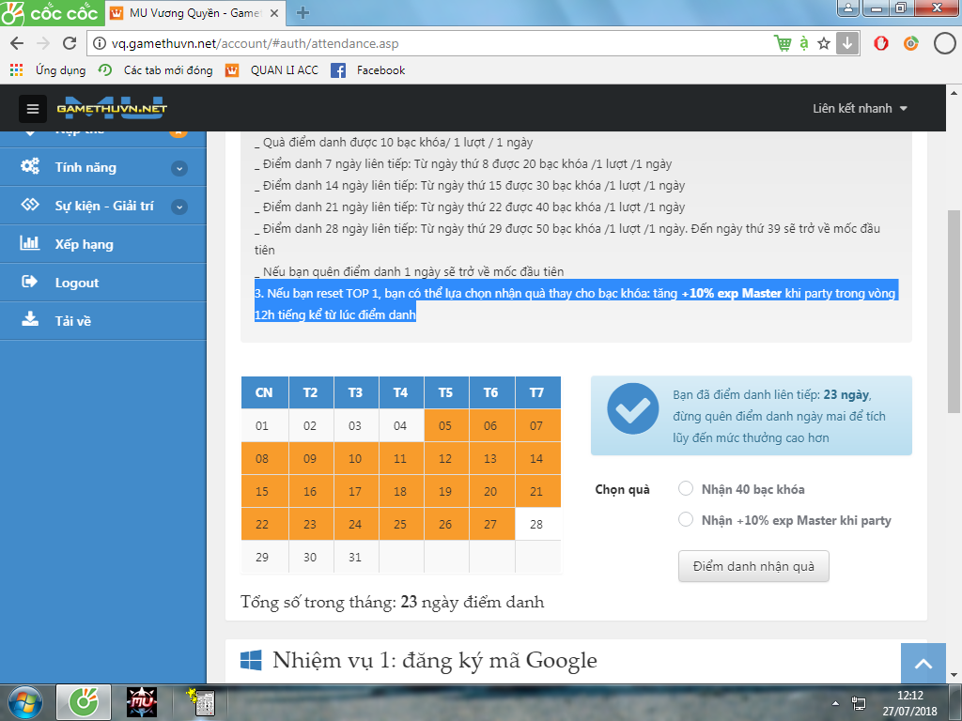The height and width of the screenshot is (721, 962).
Task: Open the Opera extension icon
Action: pyautogui.click(x=881, y=43)
